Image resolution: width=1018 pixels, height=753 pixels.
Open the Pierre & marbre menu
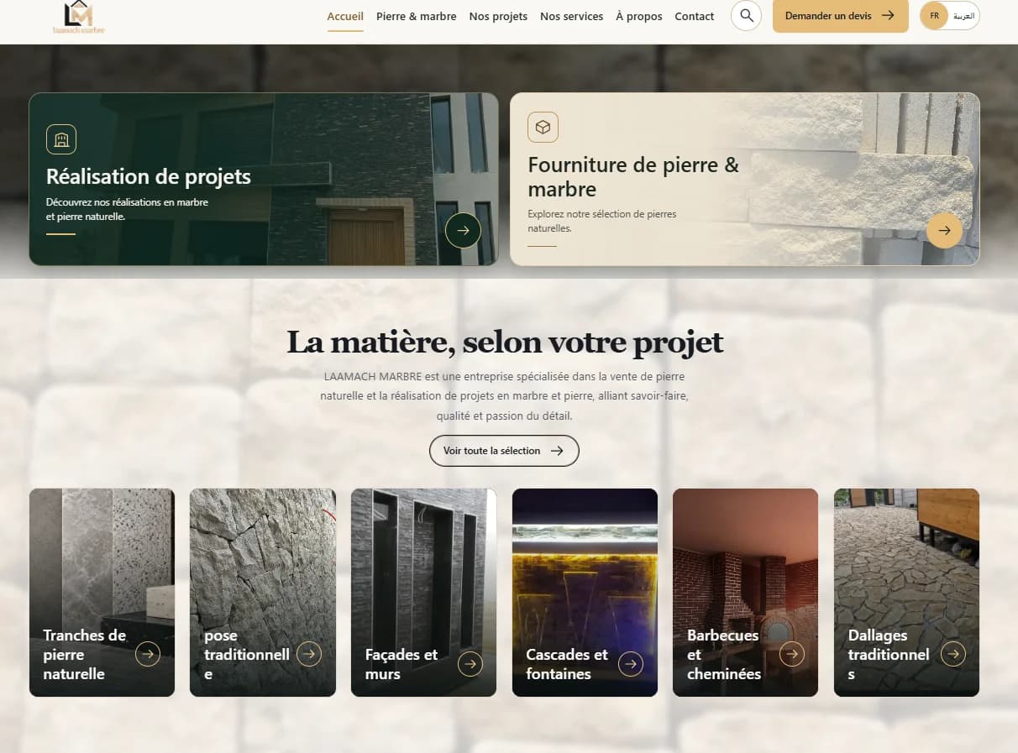point(417,16)
